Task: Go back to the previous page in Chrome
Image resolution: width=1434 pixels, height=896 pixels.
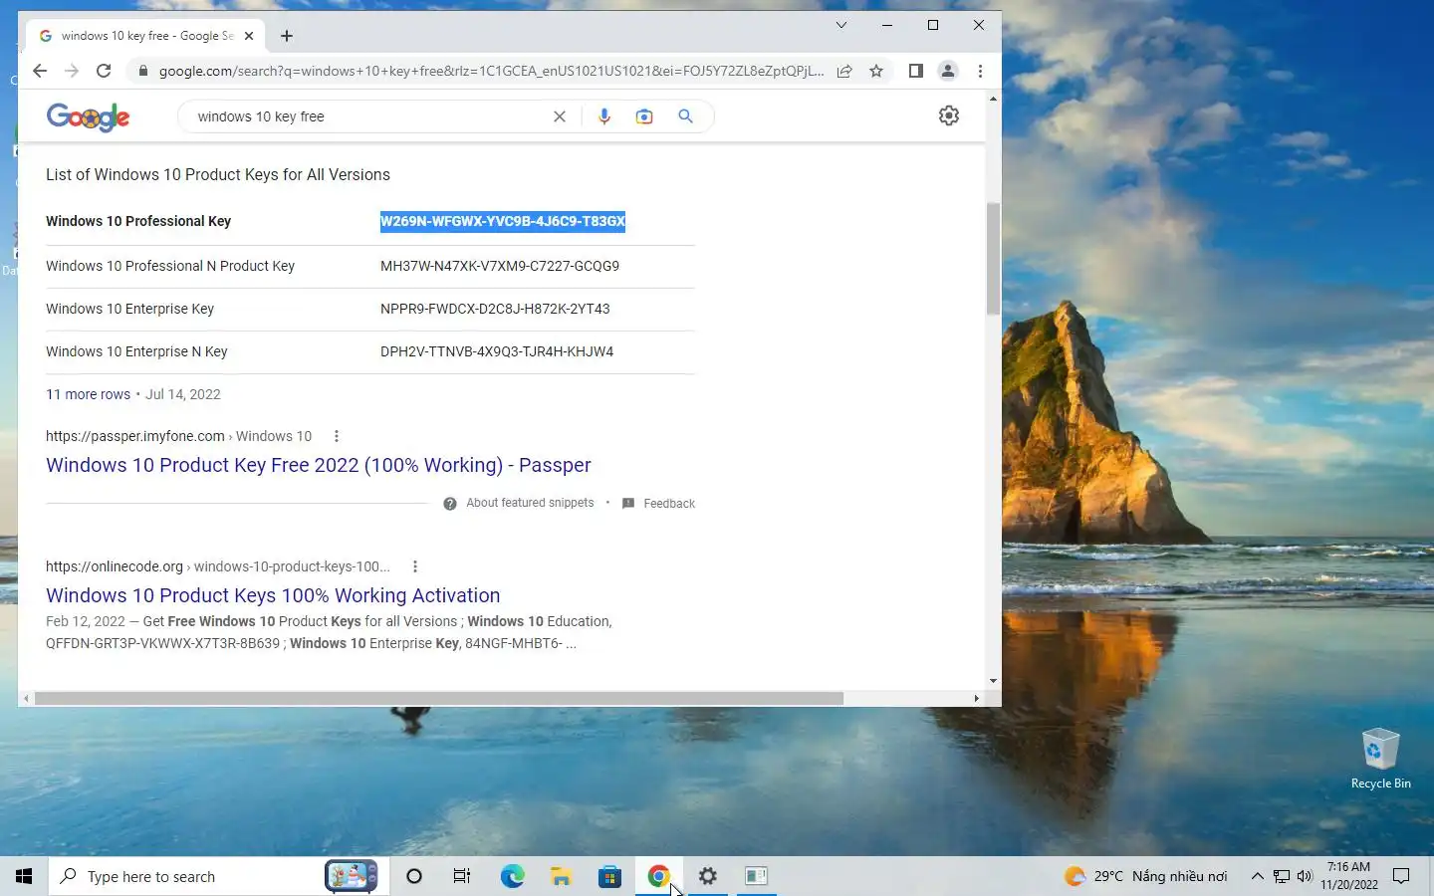Action: click(40, 71)
